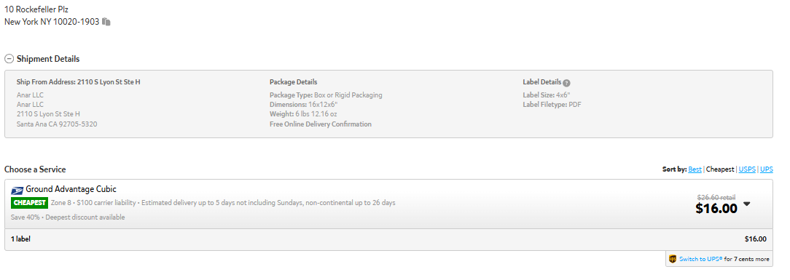Open the Label Details help question mark
This screenshot has width=790, height=280.
coord(566,83)
